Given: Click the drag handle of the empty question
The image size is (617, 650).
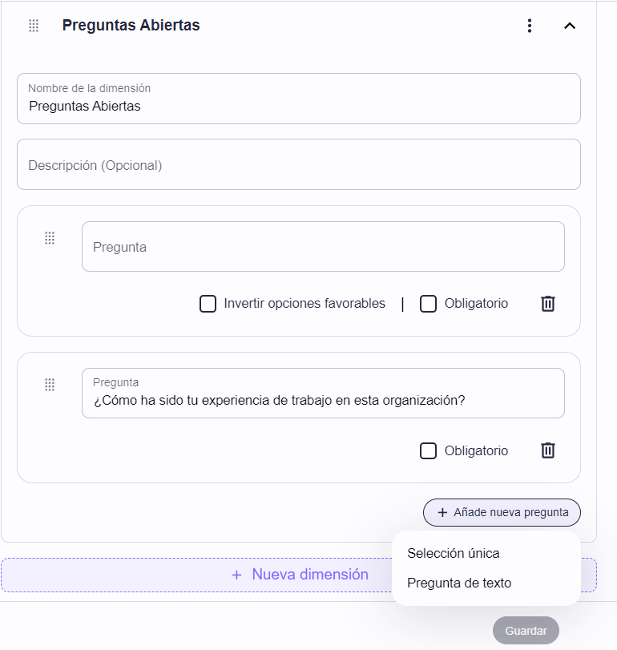Looking at the screenshot, I should click(50, 238).
